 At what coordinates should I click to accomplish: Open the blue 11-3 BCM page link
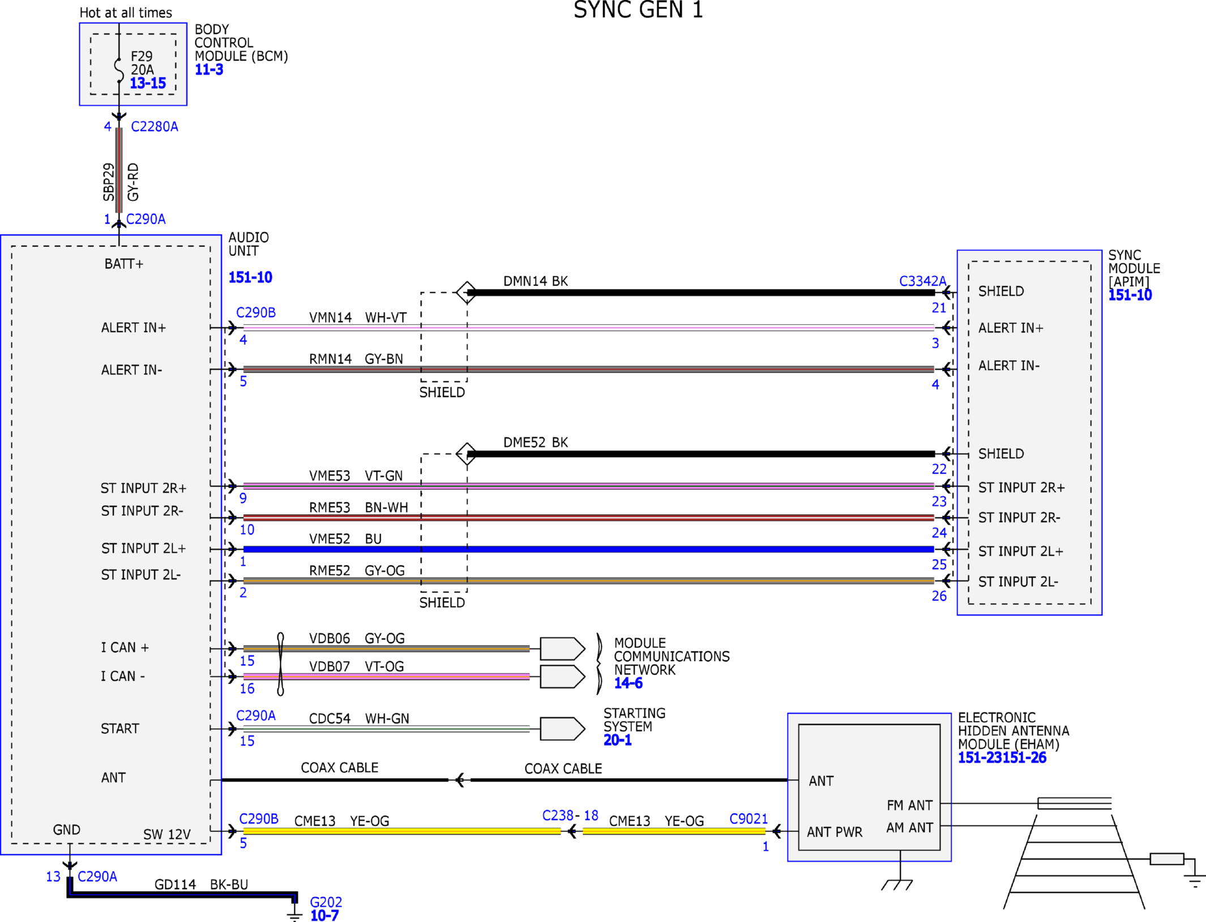[209, 70]
